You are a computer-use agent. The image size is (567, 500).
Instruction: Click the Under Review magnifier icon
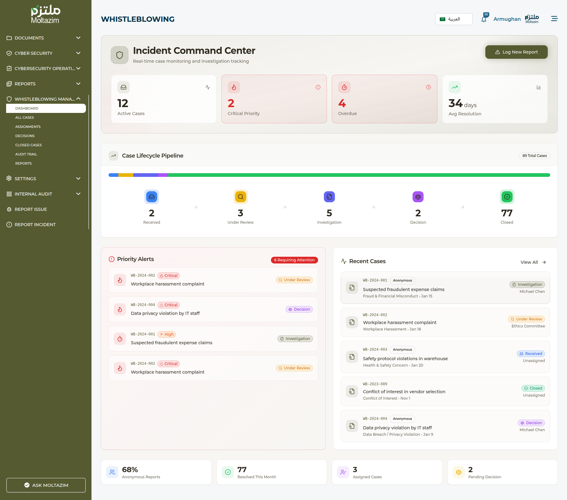(x=240, y=197)
